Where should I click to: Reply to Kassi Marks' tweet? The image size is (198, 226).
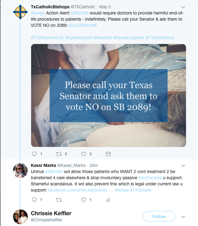(x=34, y=200)
